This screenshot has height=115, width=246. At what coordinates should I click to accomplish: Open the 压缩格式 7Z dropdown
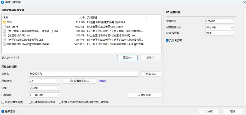click(x=45, y=81)
